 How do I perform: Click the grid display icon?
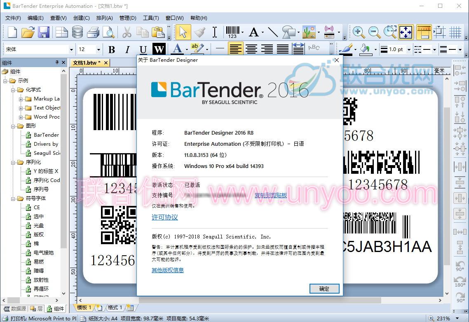pos(455,32)
